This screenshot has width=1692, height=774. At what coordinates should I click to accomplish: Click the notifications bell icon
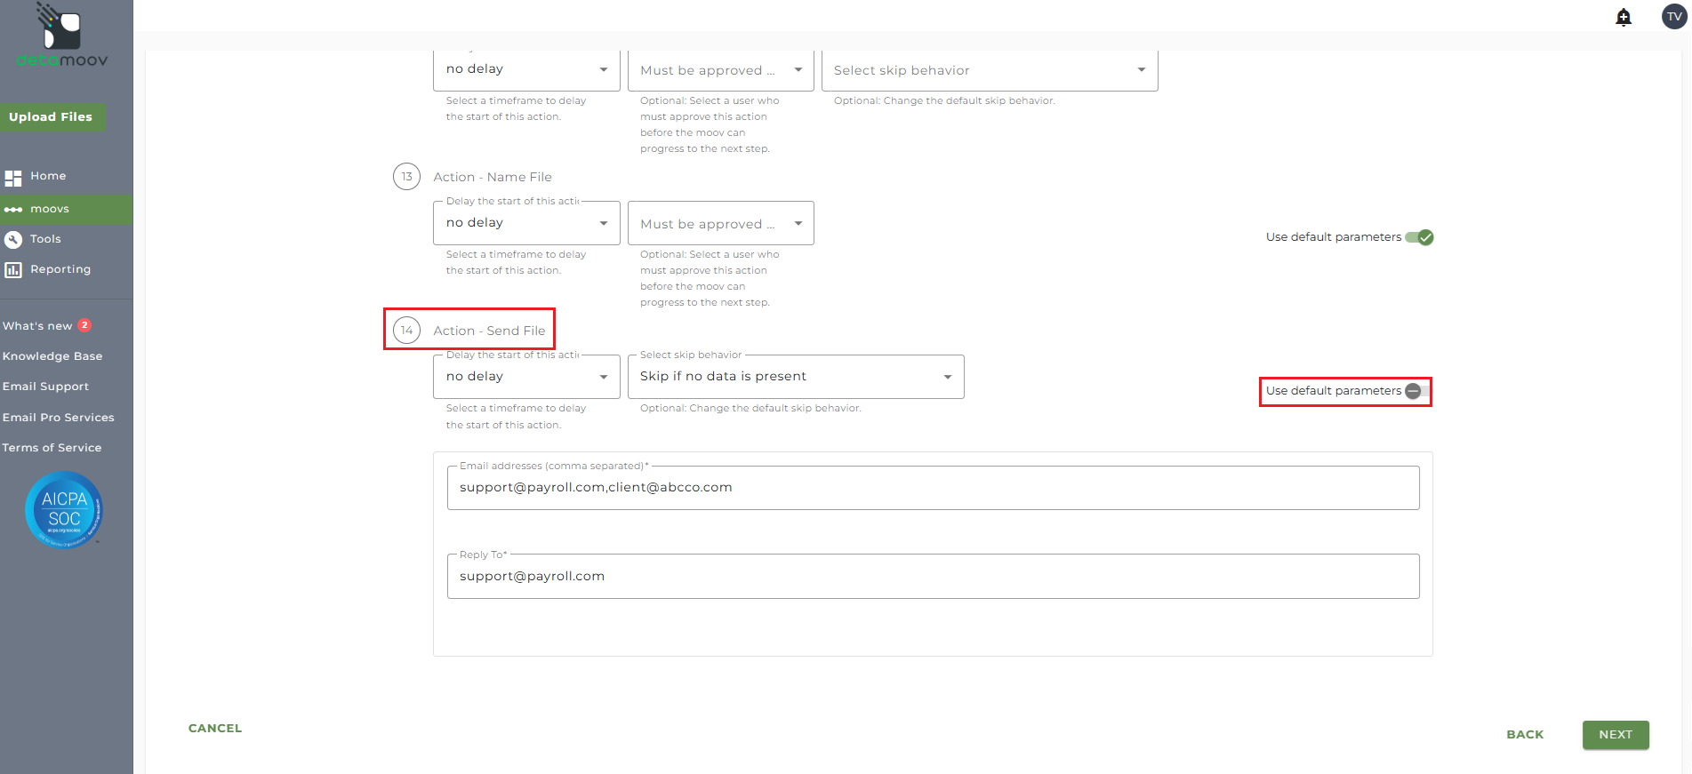tap(1624, 18)
